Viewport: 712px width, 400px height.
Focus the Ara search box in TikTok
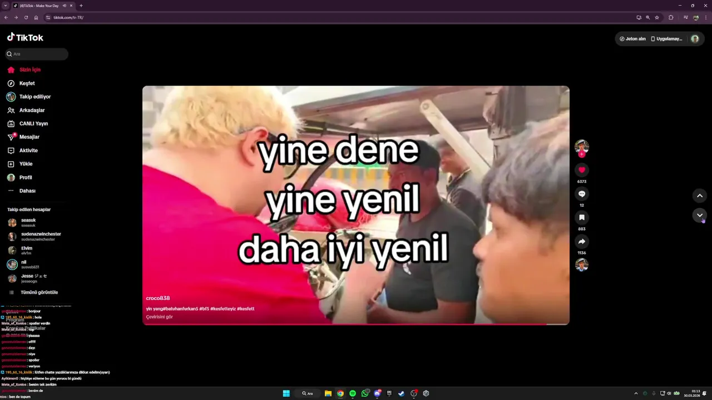37,54
